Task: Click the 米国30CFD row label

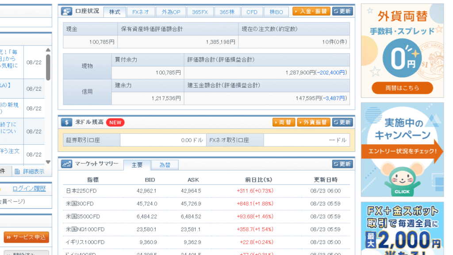Action: click(80, 204)
